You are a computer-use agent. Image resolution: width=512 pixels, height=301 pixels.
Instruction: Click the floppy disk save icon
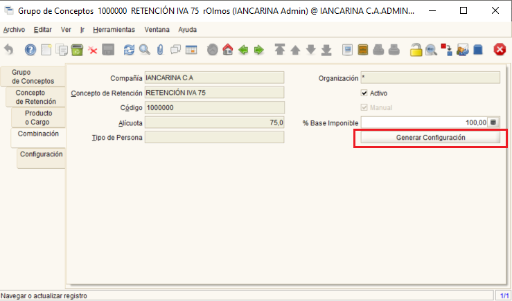(x=108, y=50)
